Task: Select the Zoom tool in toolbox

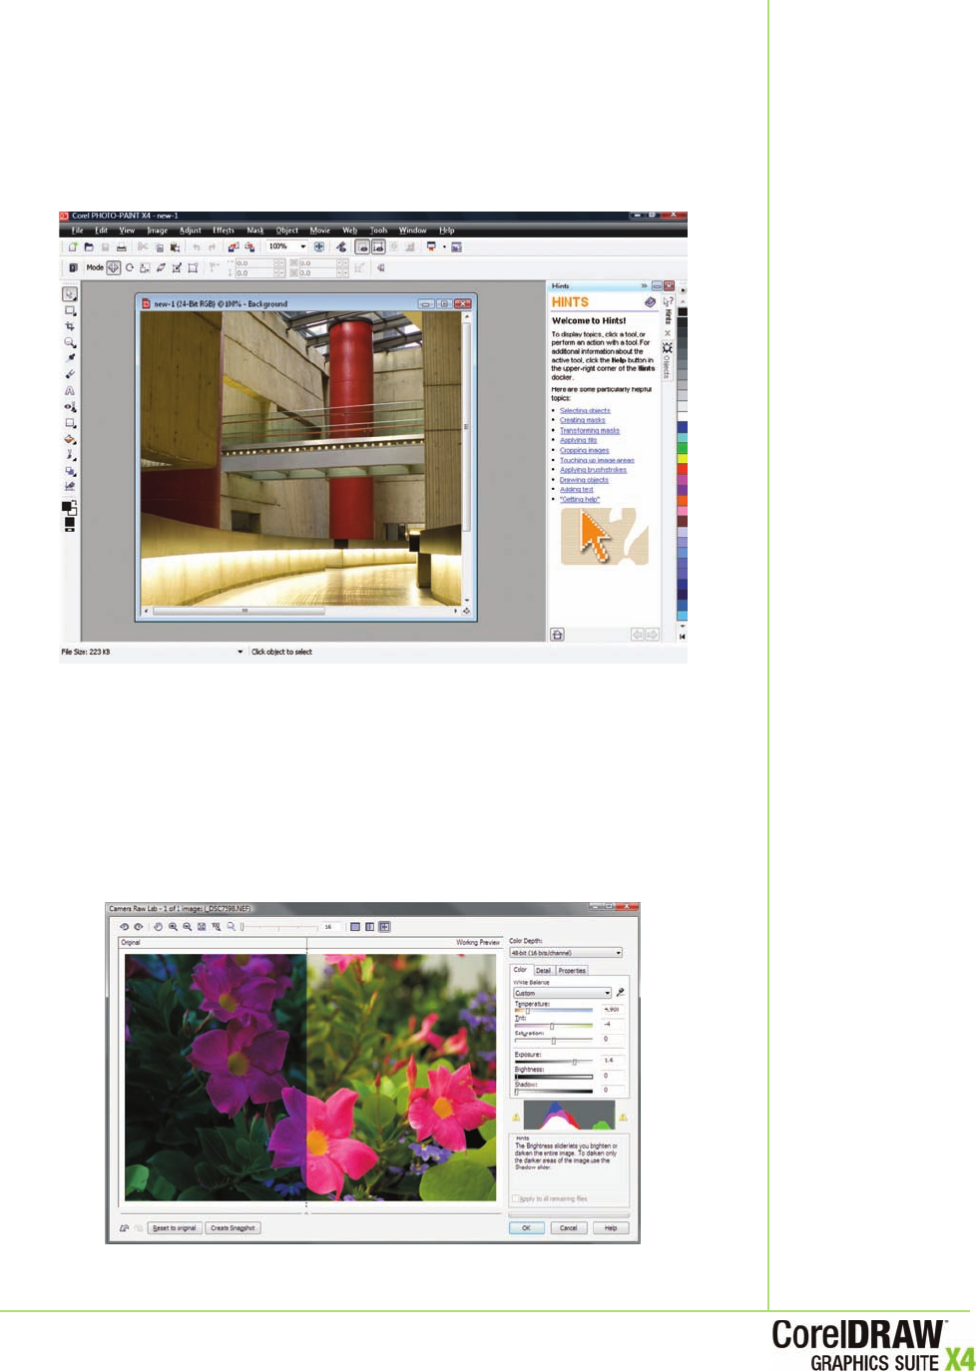Action: [x=70, y=342]
